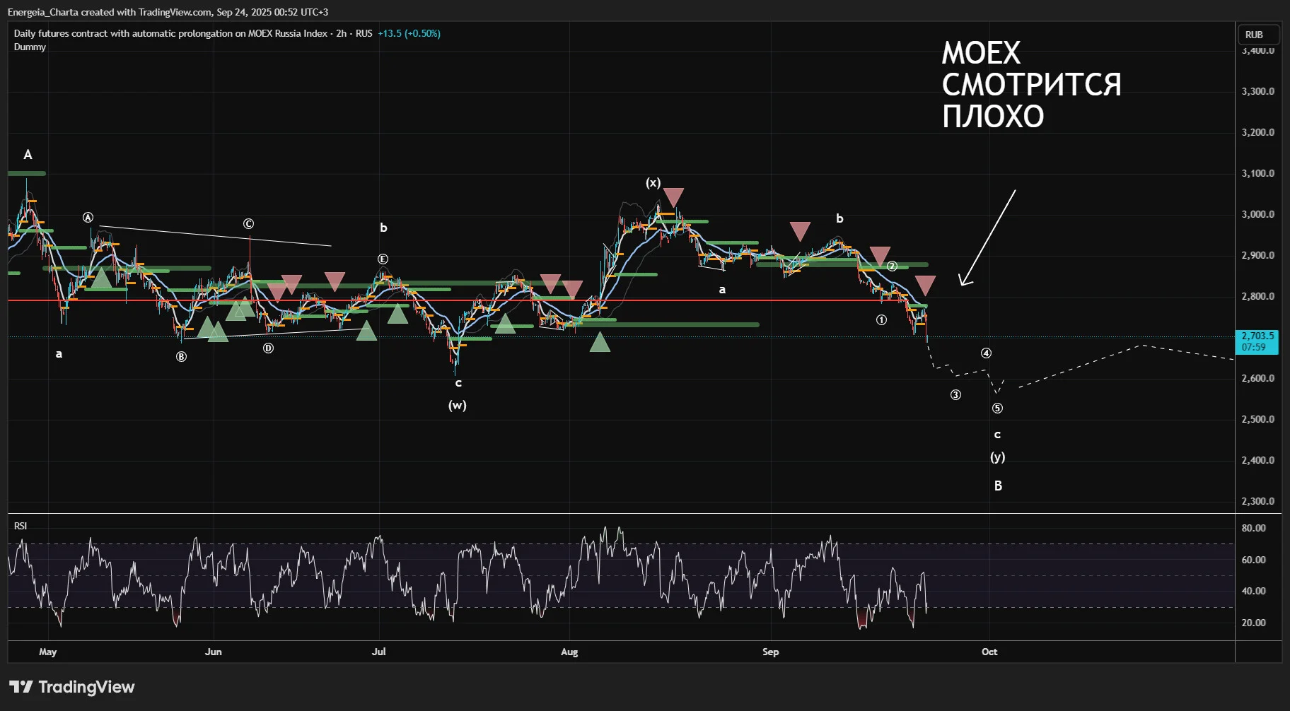Click the current price label 2,703.5

pyautogui.click(x=1257, y=336)
